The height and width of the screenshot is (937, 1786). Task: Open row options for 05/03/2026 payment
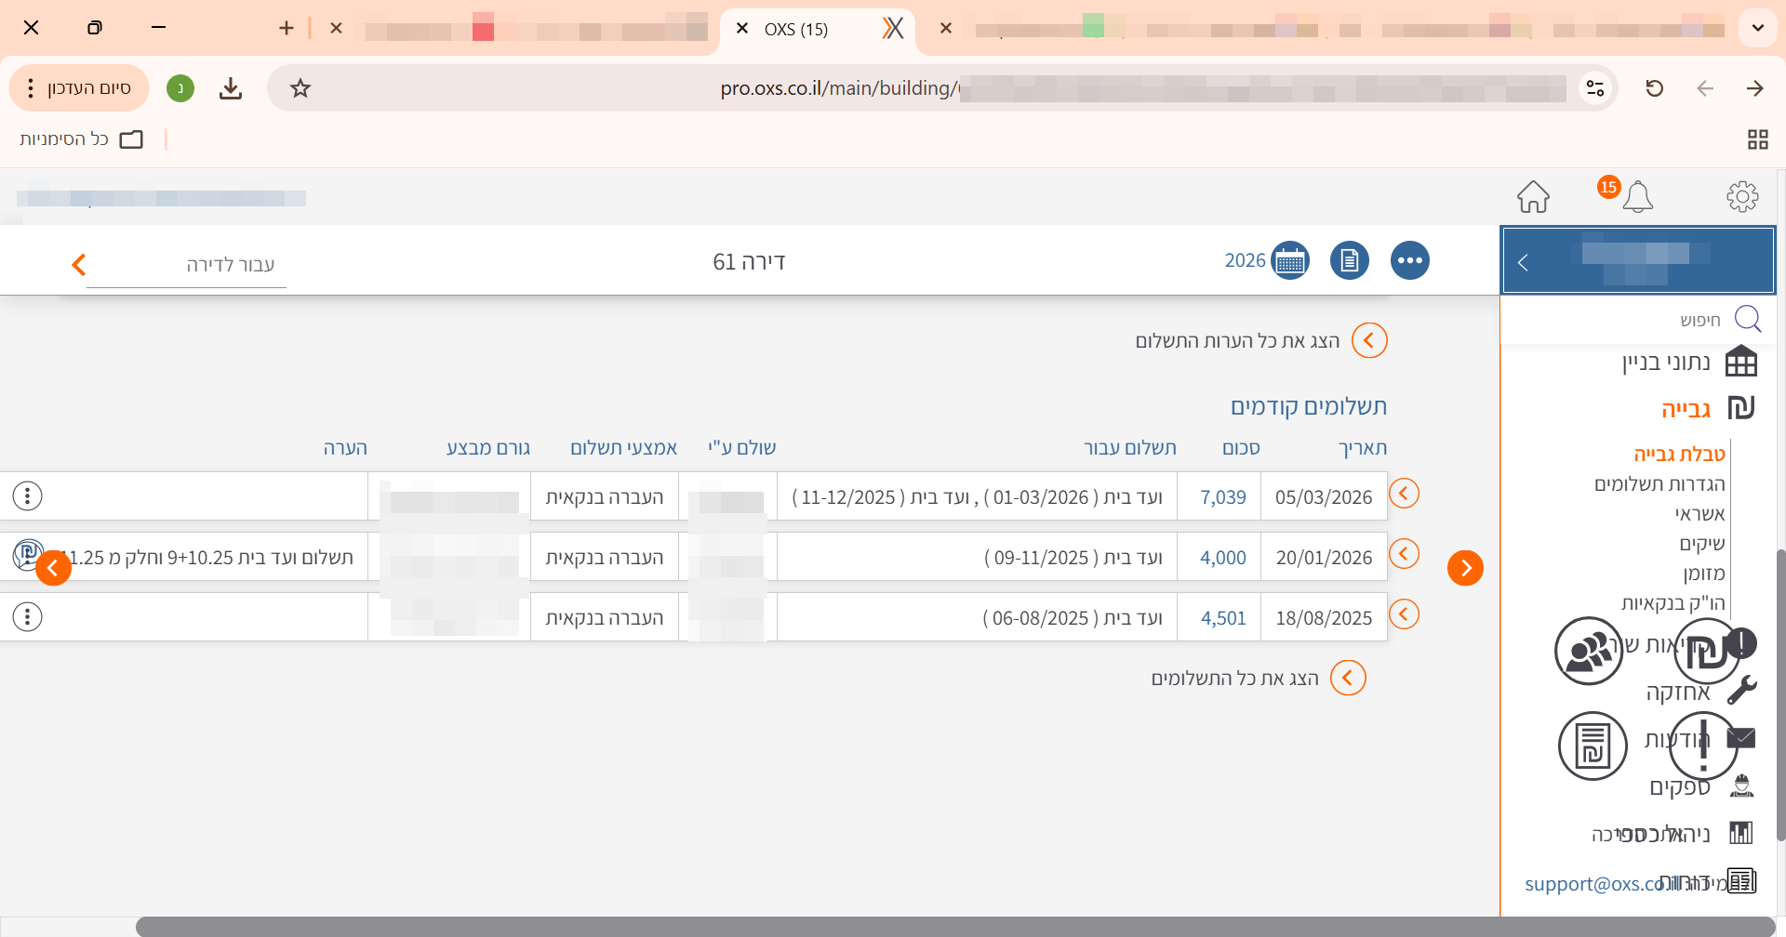click(x=28, y=496)
